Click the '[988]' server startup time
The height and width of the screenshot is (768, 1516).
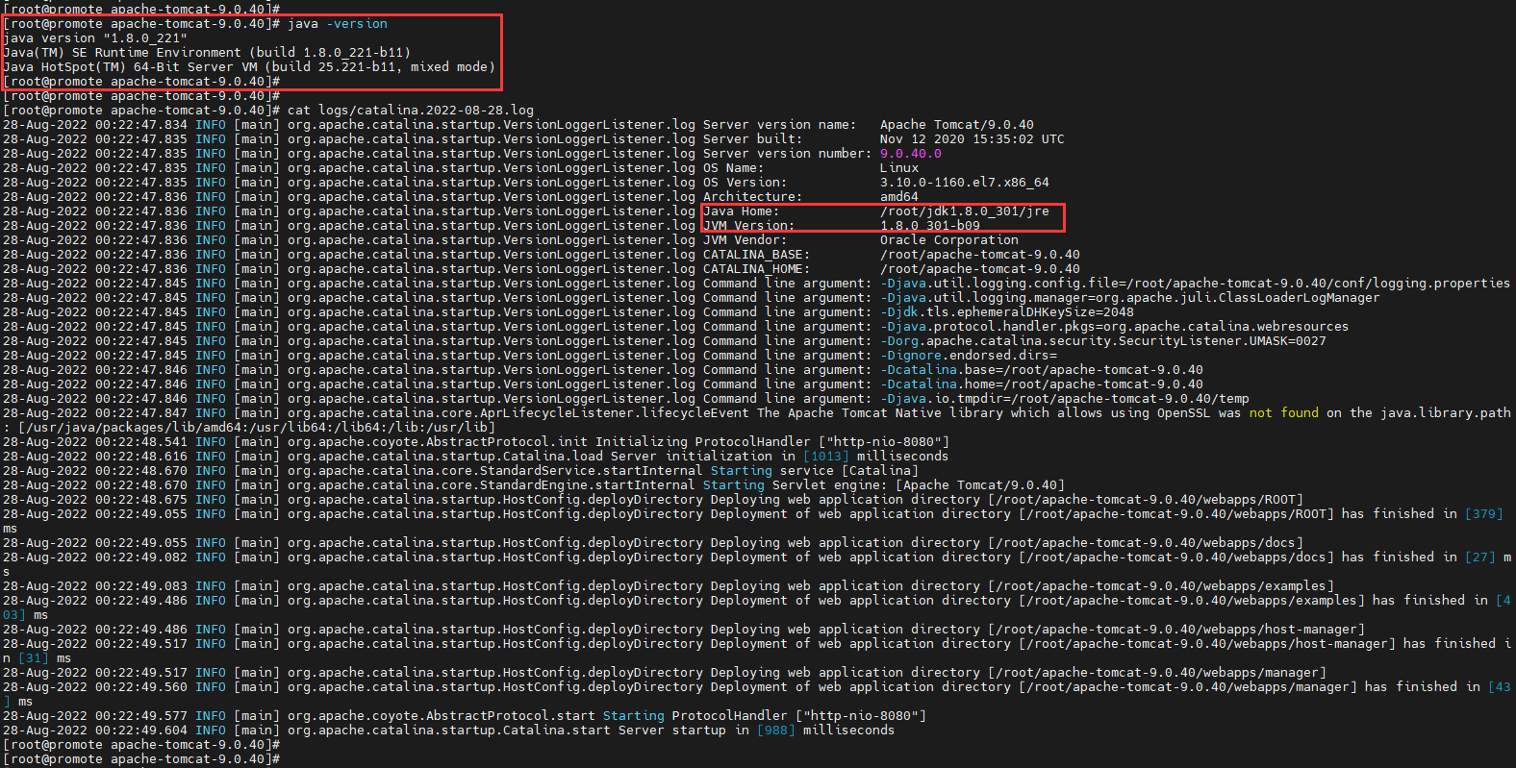776,731
